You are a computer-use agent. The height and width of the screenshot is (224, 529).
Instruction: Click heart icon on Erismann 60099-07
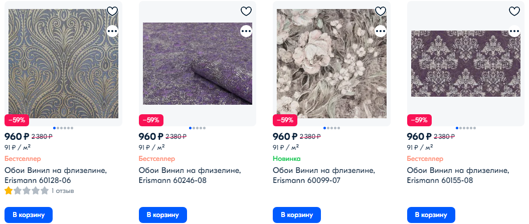(381, 11)
